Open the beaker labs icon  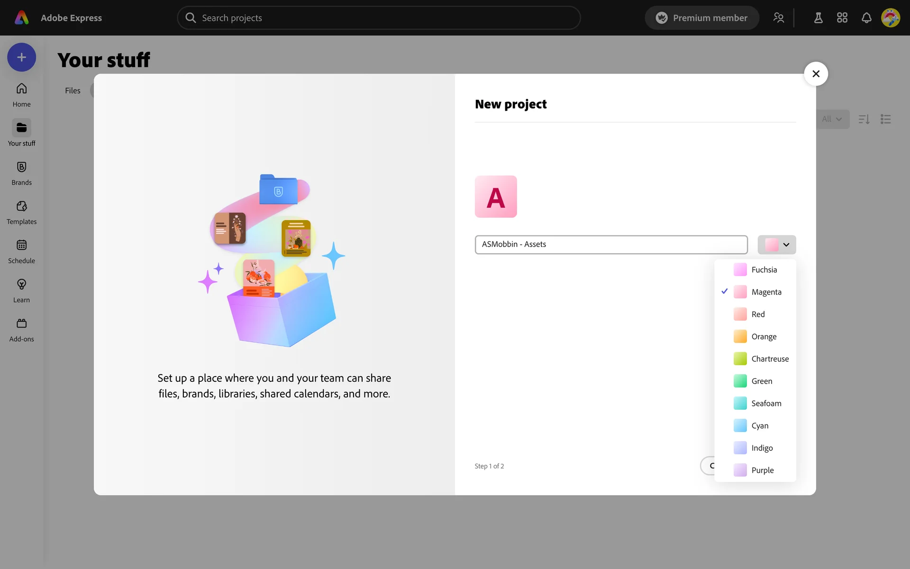818,18
